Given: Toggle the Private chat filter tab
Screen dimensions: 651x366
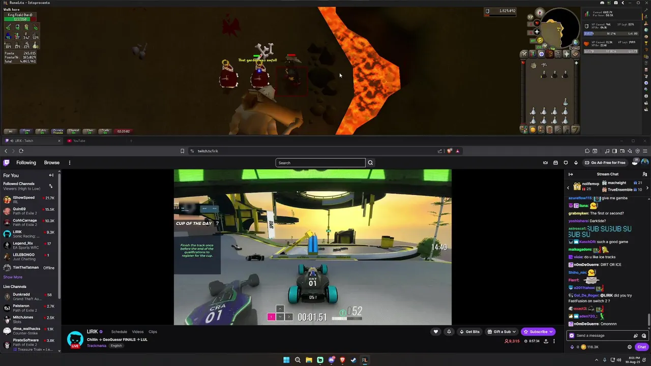Looking at the screenshot, I should (x=58, y=131).
